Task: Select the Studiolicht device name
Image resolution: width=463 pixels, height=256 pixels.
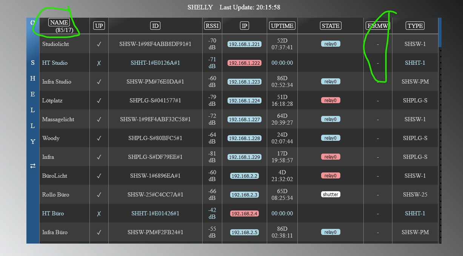Action: click(55, 44)
